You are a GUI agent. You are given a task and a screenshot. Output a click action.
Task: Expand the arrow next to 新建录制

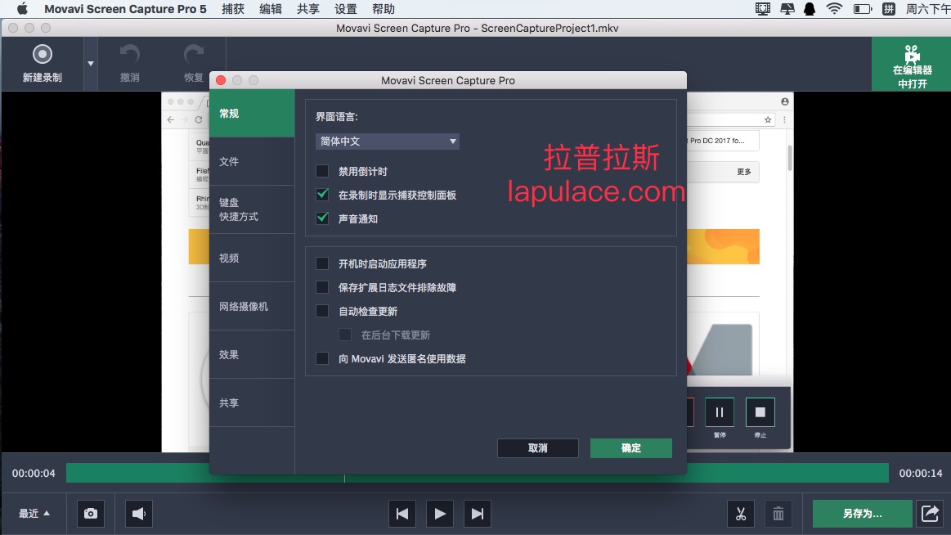[x=91, y=63]
